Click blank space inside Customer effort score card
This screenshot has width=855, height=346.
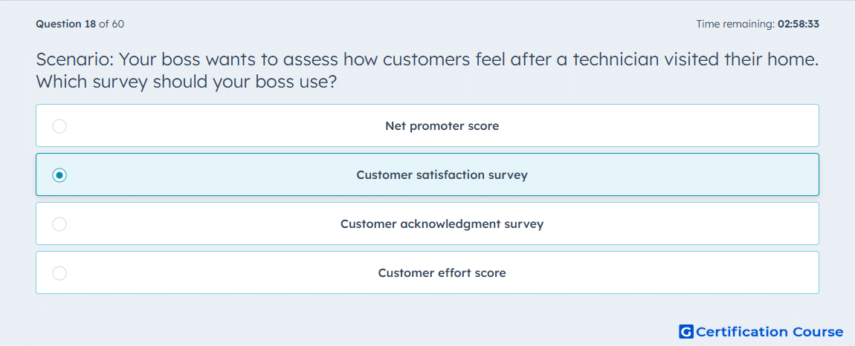[654, 273]
